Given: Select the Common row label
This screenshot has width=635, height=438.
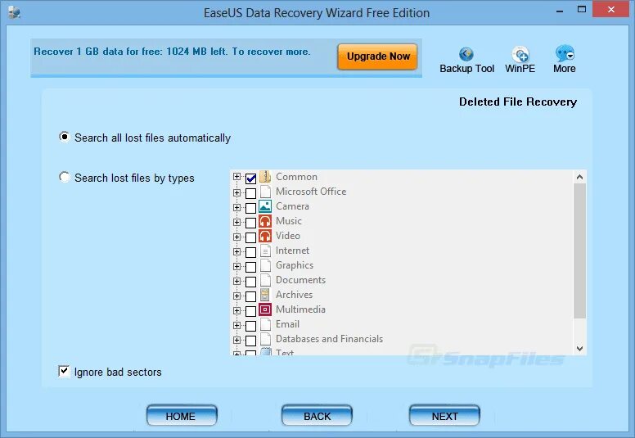Looking at the screenshot, I should [x=296, y=177].
